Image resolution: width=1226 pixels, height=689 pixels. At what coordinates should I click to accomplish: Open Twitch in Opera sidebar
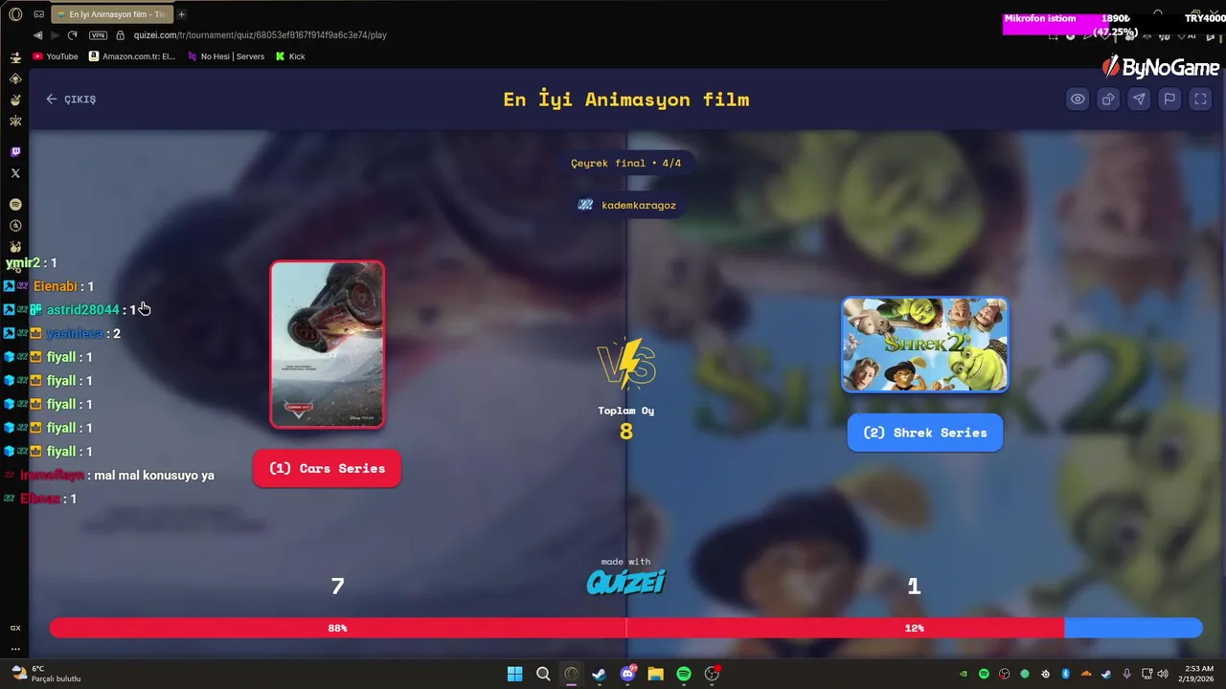(15, 151)
